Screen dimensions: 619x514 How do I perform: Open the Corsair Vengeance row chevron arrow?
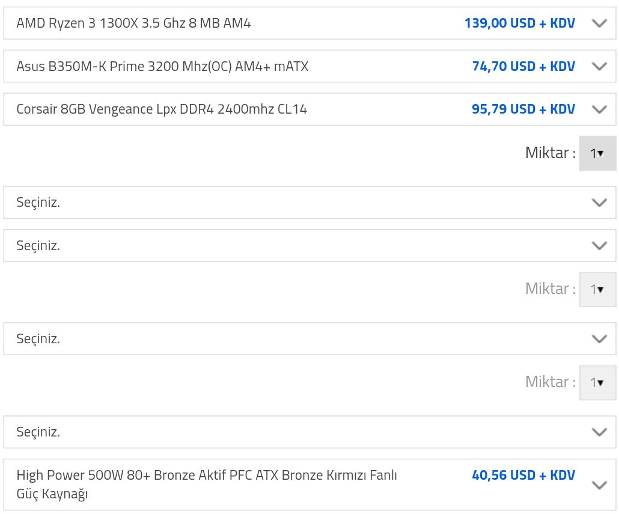pyautogui.click(x=599, y=109)
